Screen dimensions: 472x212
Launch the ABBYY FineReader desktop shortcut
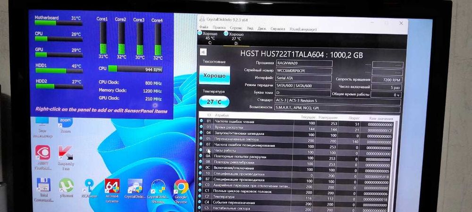pos(43,157)
